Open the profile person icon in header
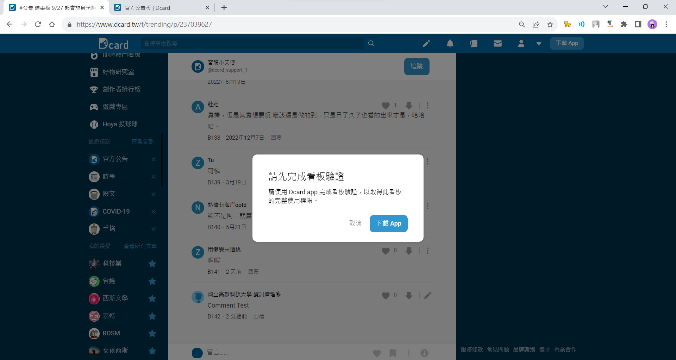The image size is (676, 360). (521, 43)
